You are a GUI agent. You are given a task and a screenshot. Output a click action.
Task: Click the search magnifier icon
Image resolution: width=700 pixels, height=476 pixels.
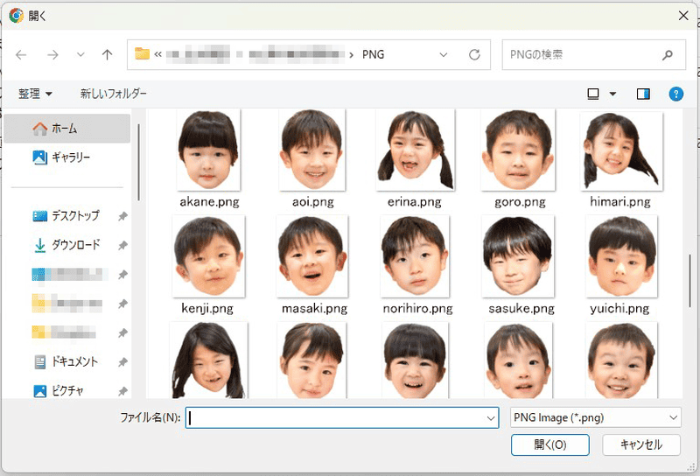(668, 55)
